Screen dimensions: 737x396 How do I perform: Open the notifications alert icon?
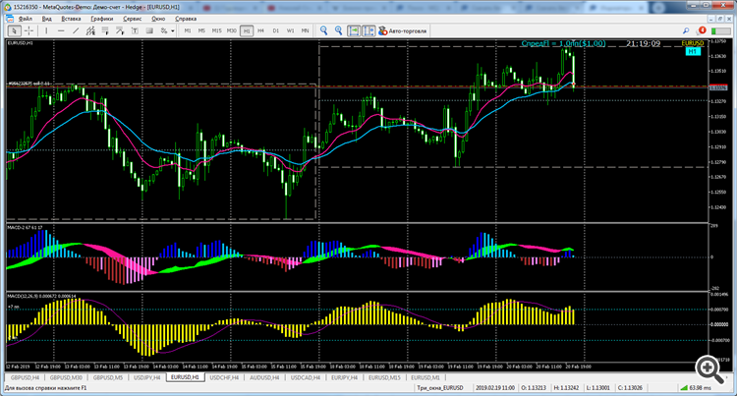coord(702,30)
